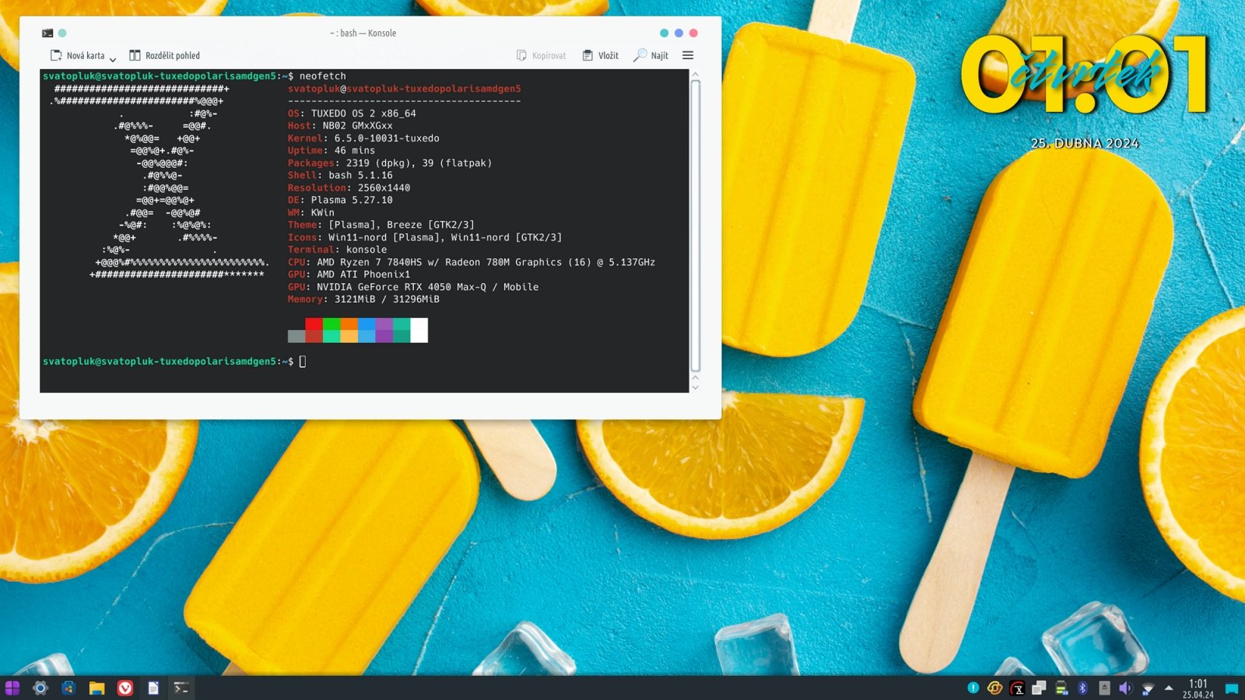Expand the Nová karta dropdown arrow

[113, 58]
